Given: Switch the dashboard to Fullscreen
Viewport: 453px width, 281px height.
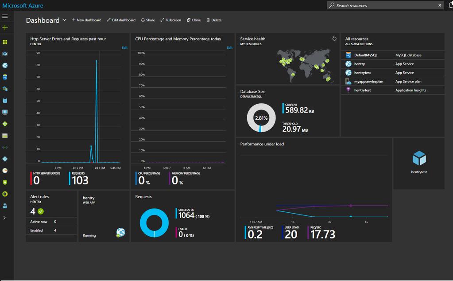Looking at the screenshot, I should click(x=171, y=20).
